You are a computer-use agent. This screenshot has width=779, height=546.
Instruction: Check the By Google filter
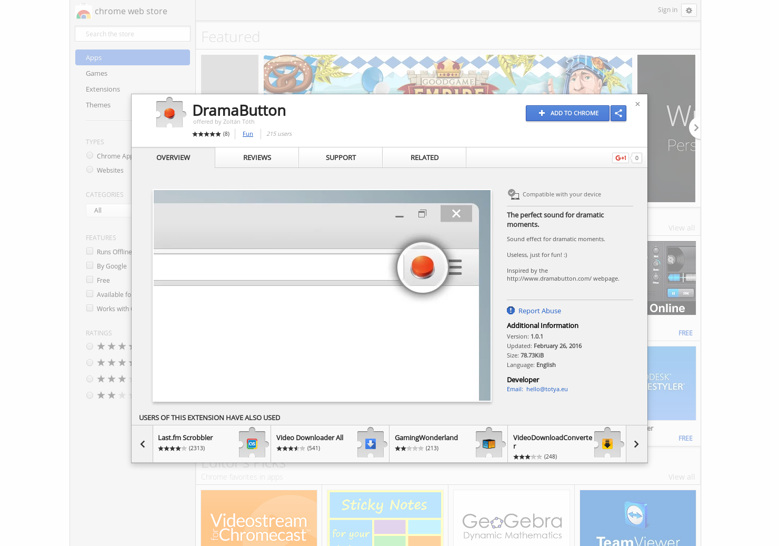89,265
